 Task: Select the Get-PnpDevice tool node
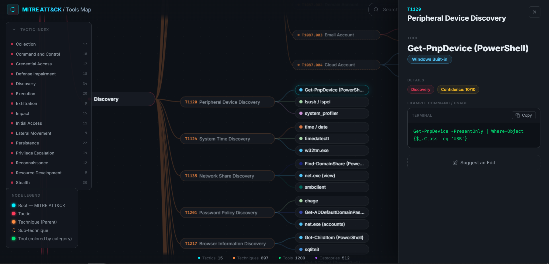click(x=332, y=90)
